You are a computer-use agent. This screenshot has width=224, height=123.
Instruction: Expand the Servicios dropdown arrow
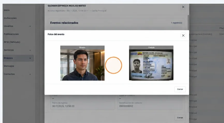pos(30,50)
